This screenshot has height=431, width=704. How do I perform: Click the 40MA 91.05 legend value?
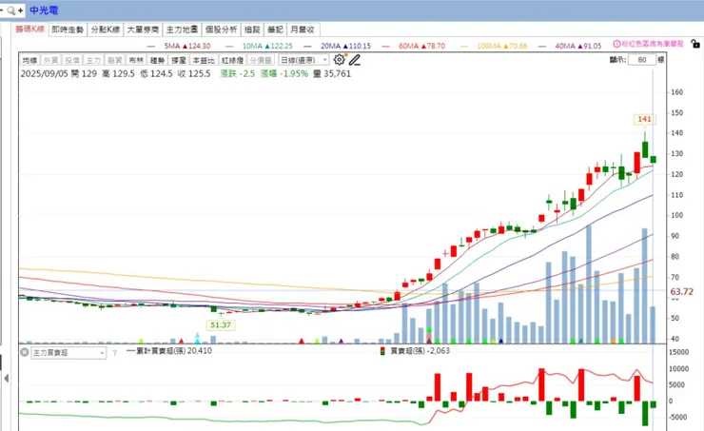[578, 46]
